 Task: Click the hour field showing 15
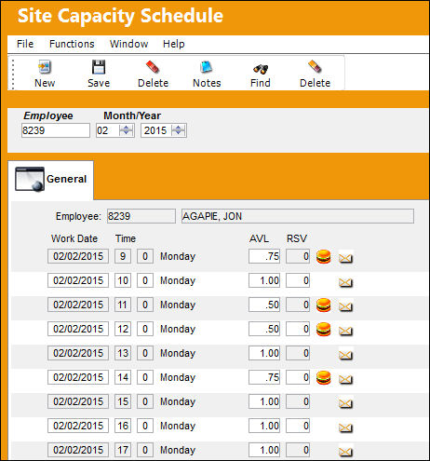tap(123, 401)
